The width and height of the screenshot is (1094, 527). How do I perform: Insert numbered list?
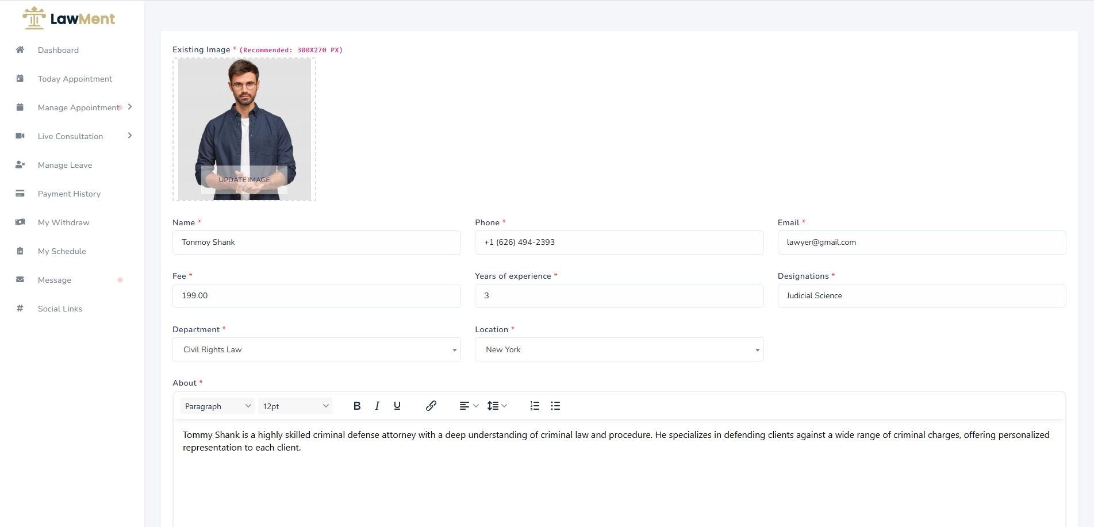click(x=535, y=406)
